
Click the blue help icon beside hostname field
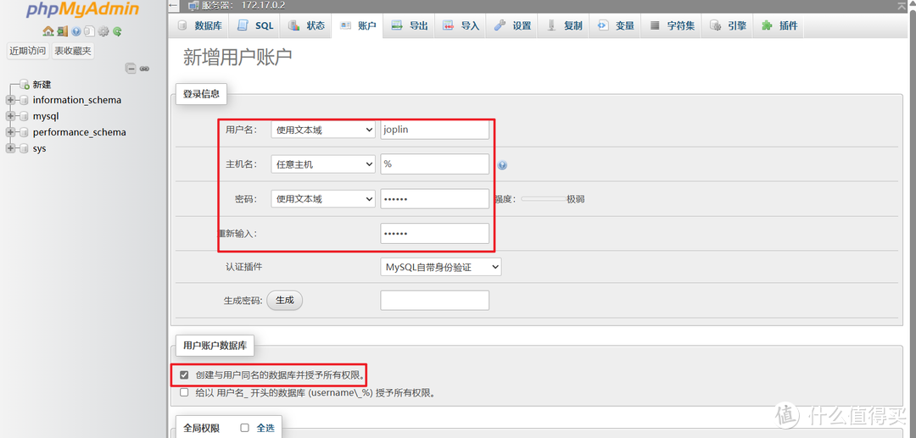click(x=502, y=165)
